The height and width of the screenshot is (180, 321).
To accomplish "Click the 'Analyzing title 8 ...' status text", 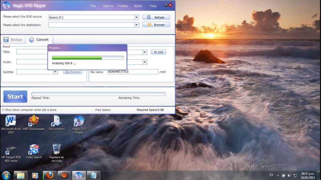I will pos(64,63).
